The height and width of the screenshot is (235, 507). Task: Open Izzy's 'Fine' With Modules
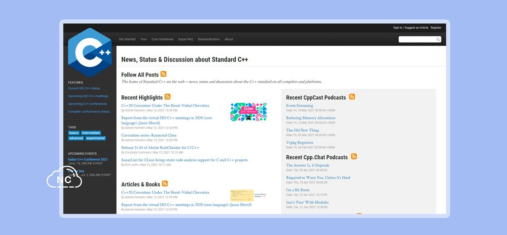pyautogui.click(x=307, y=203)
